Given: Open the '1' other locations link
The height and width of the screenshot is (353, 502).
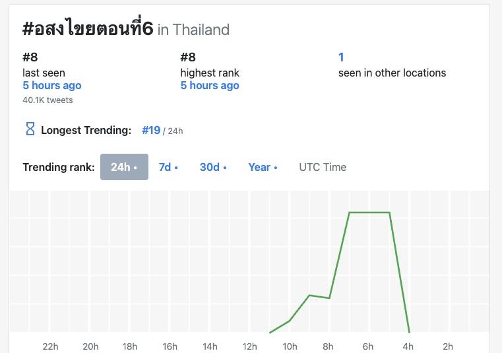Looking at the screenshot, I should tap(341, 57).
